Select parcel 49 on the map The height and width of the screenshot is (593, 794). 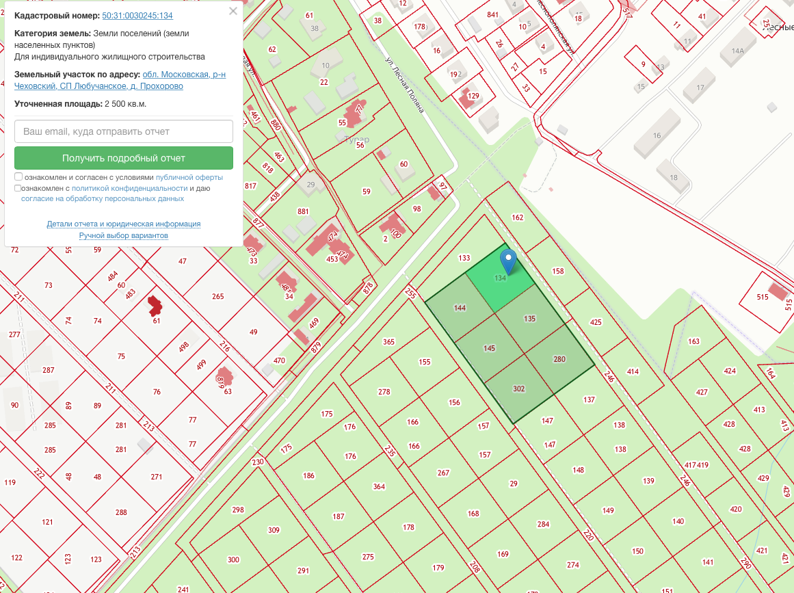tap(253, 332)
